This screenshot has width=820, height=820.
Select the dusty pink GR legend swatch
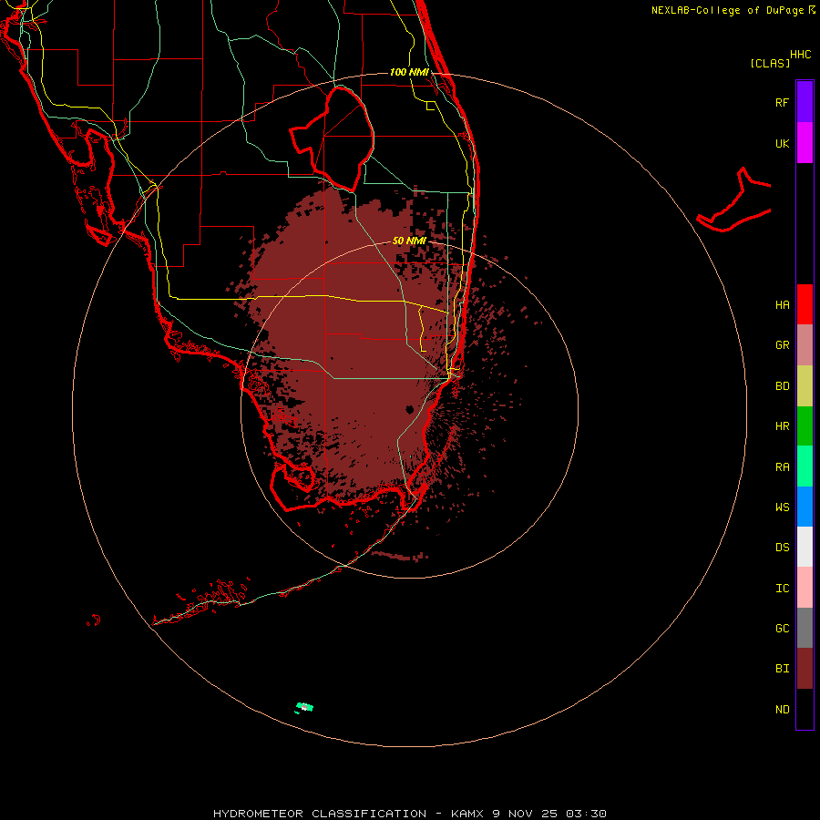pos(805,345)
